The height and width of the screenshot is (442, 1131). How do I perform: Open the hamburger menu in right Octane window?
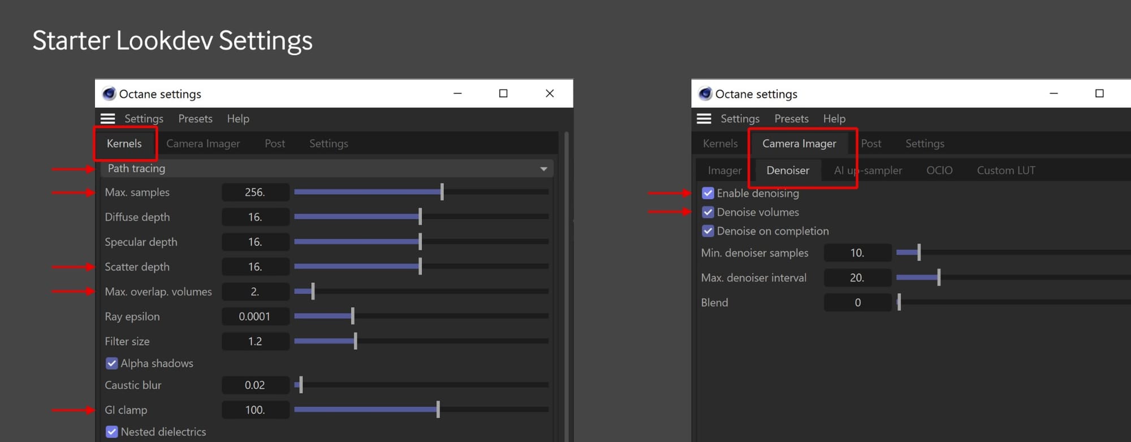tap(703, 118)
